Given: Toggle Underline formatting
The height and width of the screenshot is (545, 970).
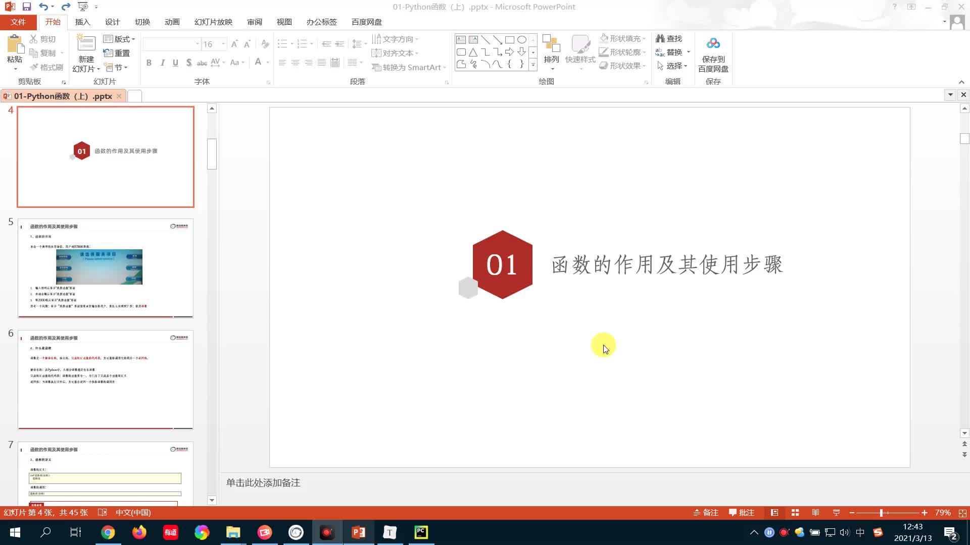Looking at the screenshot, I should click(x=175, y=63).
